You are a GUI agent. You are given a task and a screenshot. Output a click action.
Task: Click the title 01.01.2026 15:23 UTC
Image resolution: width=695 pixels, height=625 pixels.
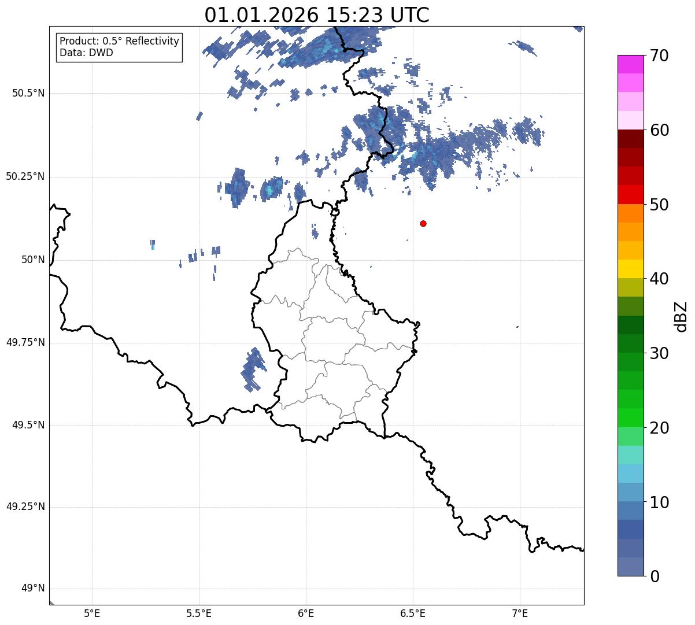317,14
